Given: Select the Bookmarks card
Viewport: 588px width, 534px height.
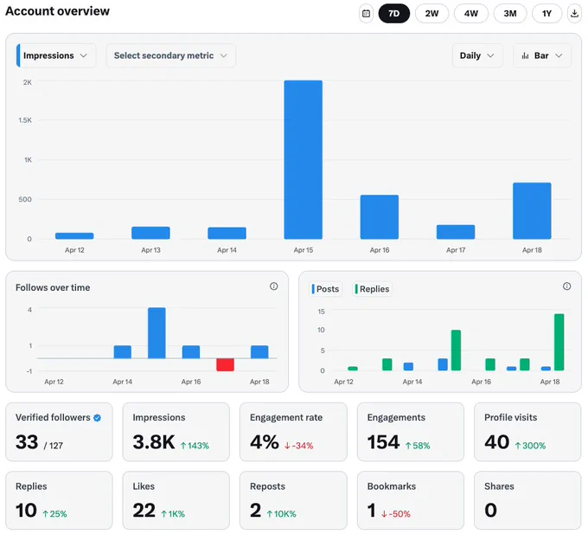Looking at the screenshot, I should tap(411, 500).
